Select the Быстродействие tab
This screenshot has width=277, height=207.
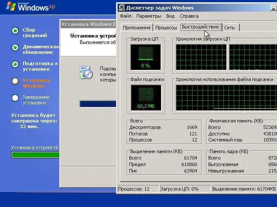click(x=200, y=27)
